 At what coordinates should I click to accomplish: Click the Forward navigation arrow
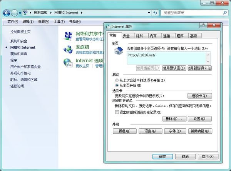pyautogui.click(x=15, y=13)
